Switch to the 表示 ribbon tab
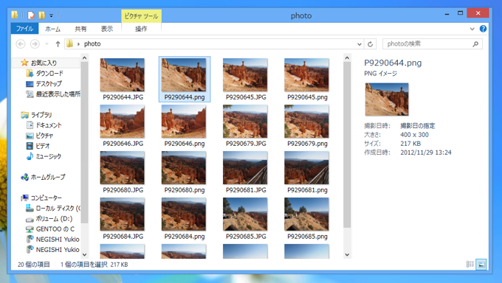The height and width of the screenshot is (283, 502). (x=107, y=29)
